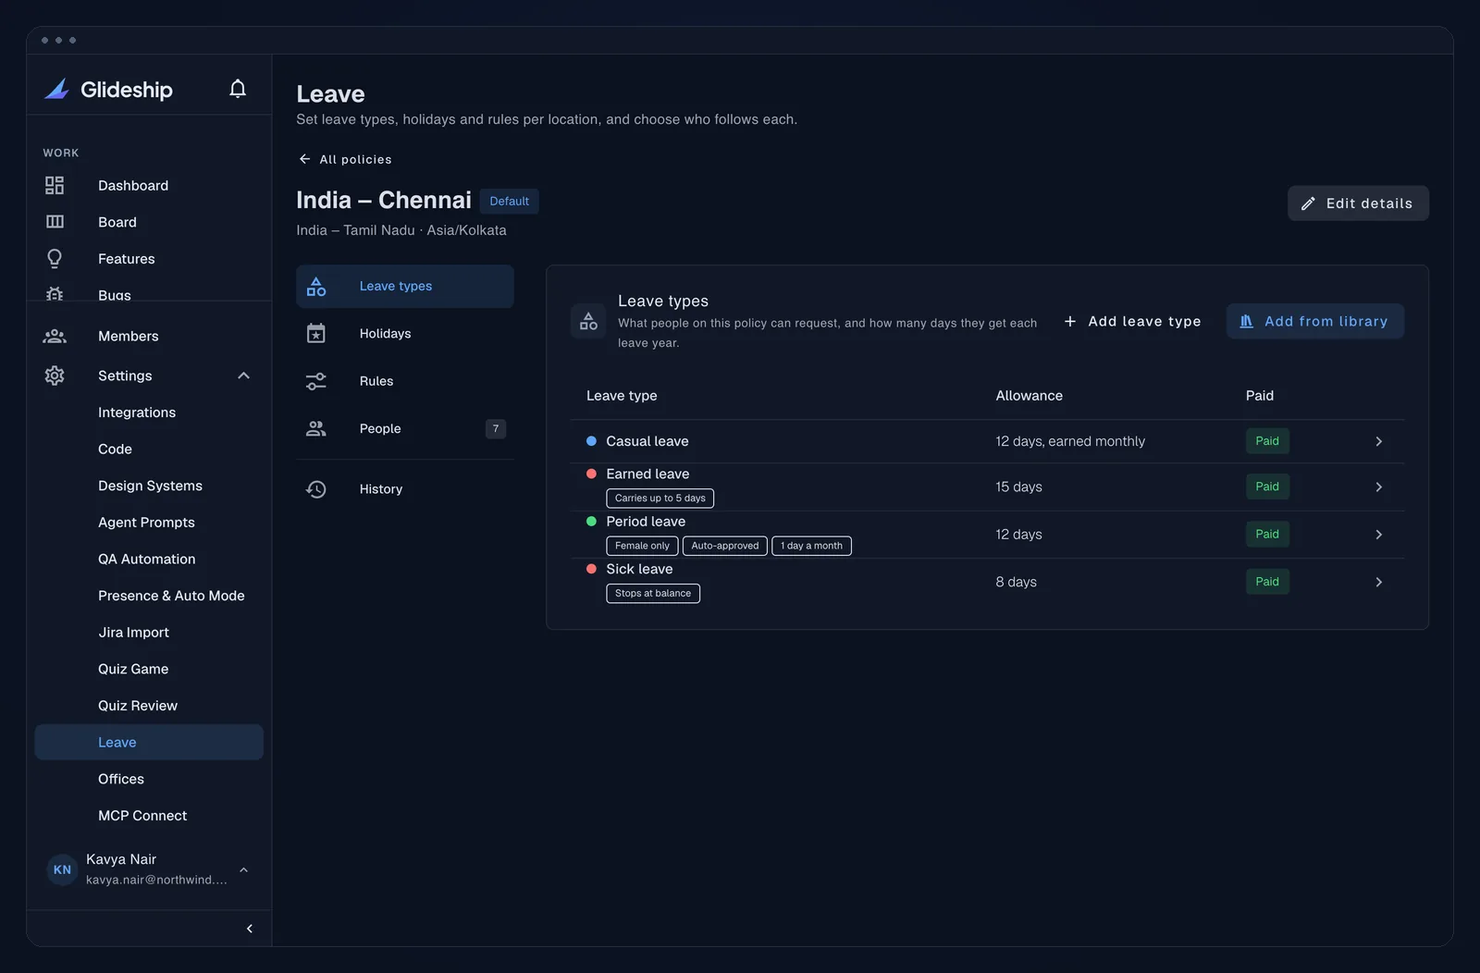The image size is (1480, 973).
Task: Click Add from library button
Action: click(x=1314, y=321)
